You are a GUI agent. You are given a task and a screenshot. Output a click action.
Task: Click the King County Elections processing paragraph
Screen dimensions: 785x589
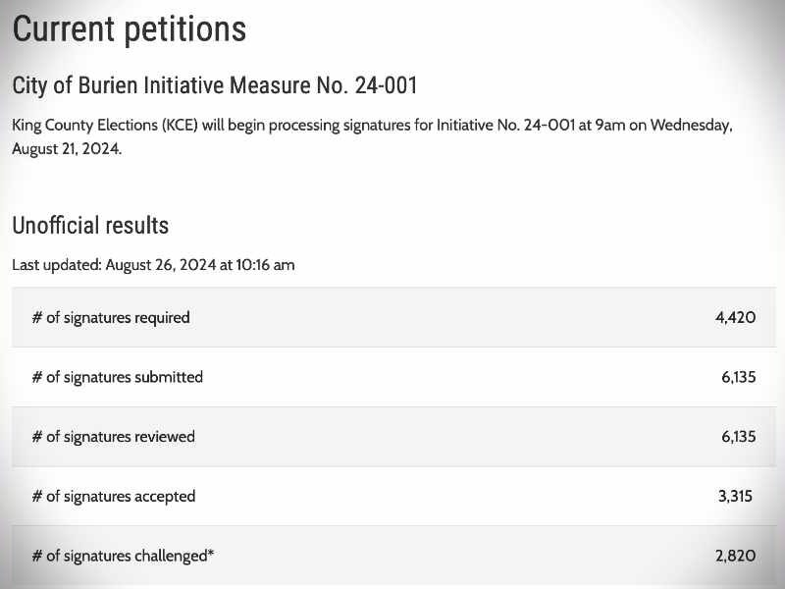[372, 136]
